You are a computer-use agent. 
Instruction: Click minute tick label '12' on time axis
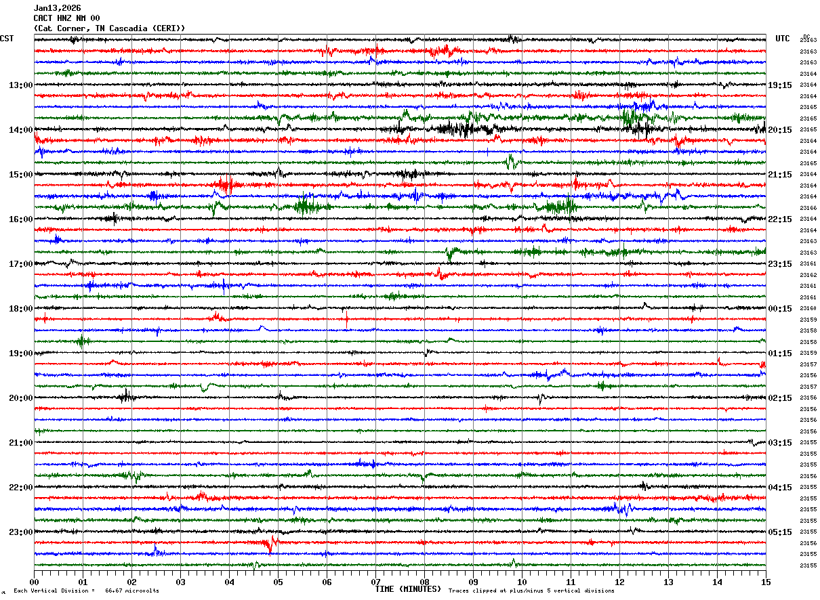[x=619, y=582]
